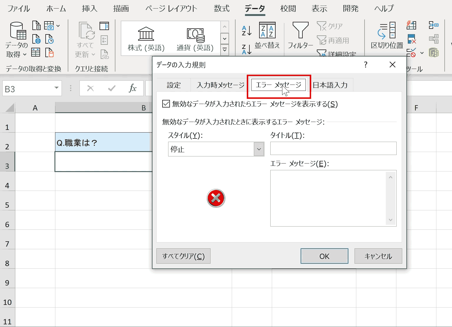The height and width of the screenshot is (327, 452).
Task: Open the スタイル style dropdown showing 停止
Action: click(x=216, y=149)
